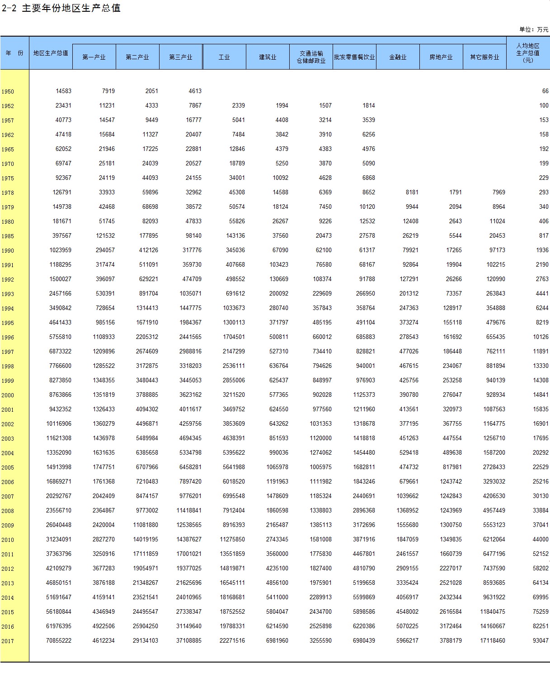Select the 其它服务业 column header
Viewport: 550px width, 677px height.
point(484,57)
